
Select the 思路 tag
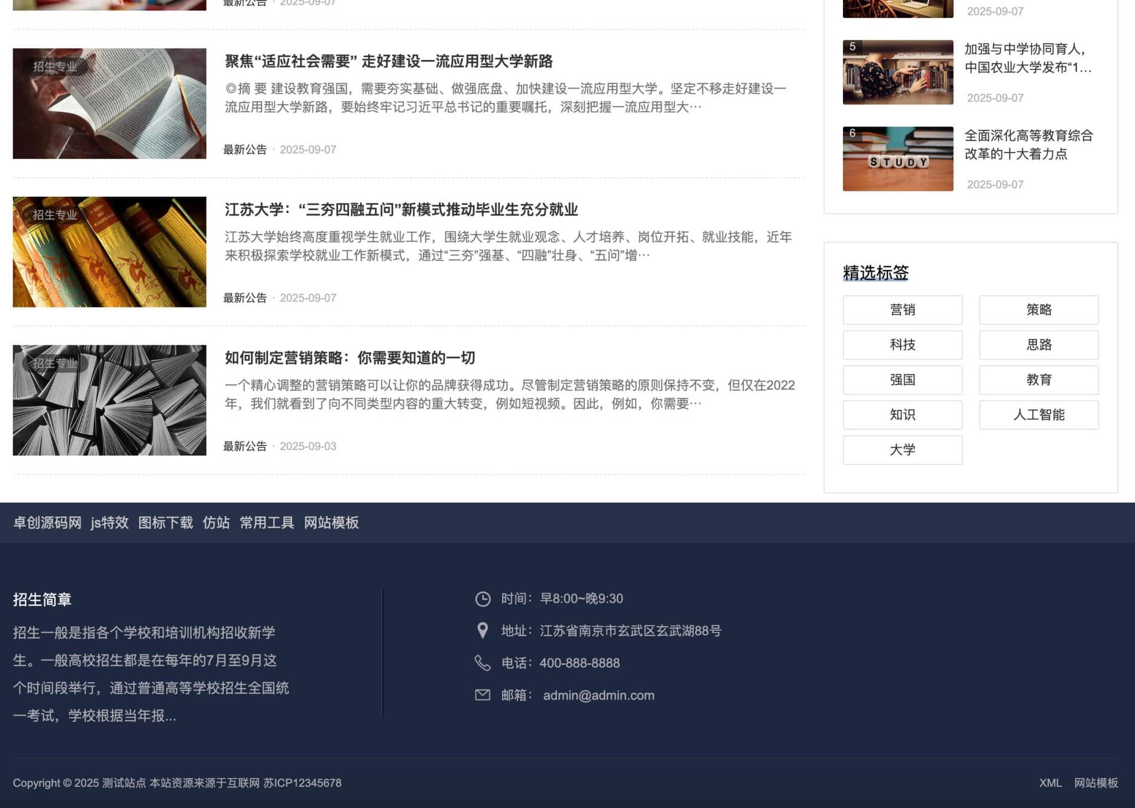click(x=1039, y=345)
